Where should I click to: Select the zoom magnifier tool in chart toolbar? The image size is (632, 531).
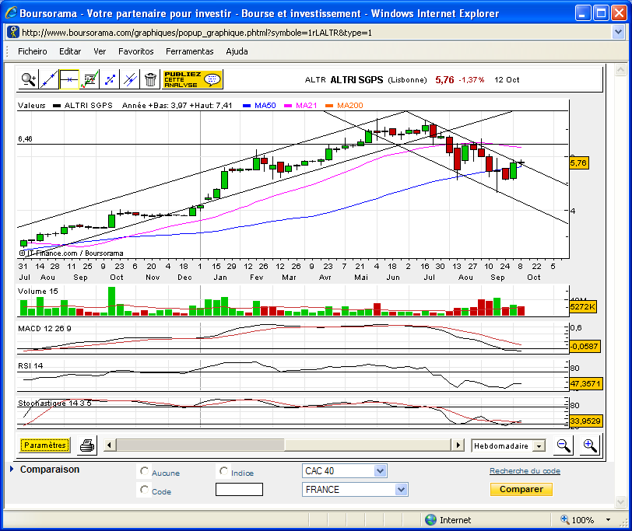(x=29, y=79)
